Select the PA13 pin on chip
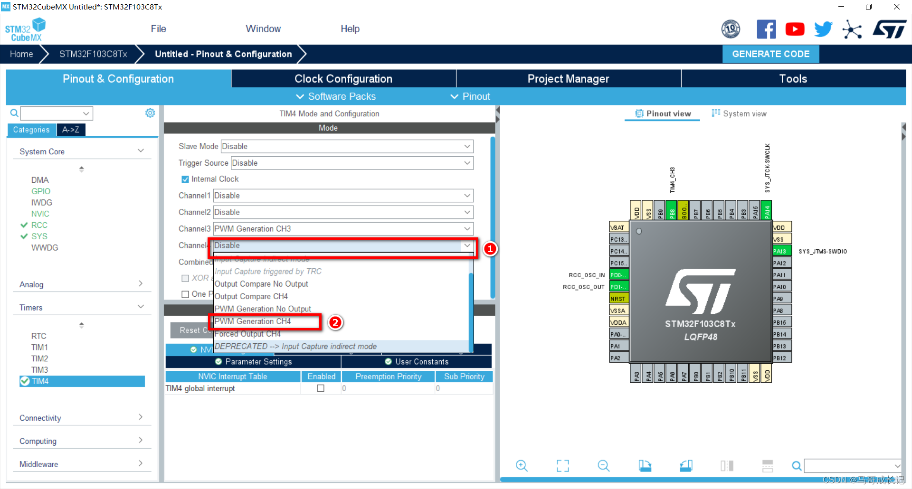The image size is (912, 489). 782,251
